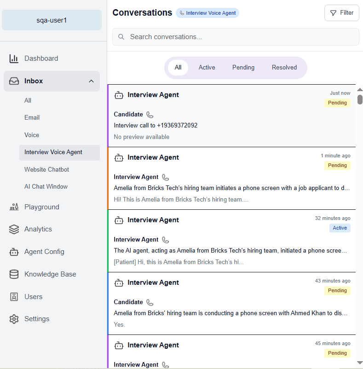Viewport: 363px width, 369px height.
Task: Click Pending badge on Just now conversation
Action: click(337, 103)
